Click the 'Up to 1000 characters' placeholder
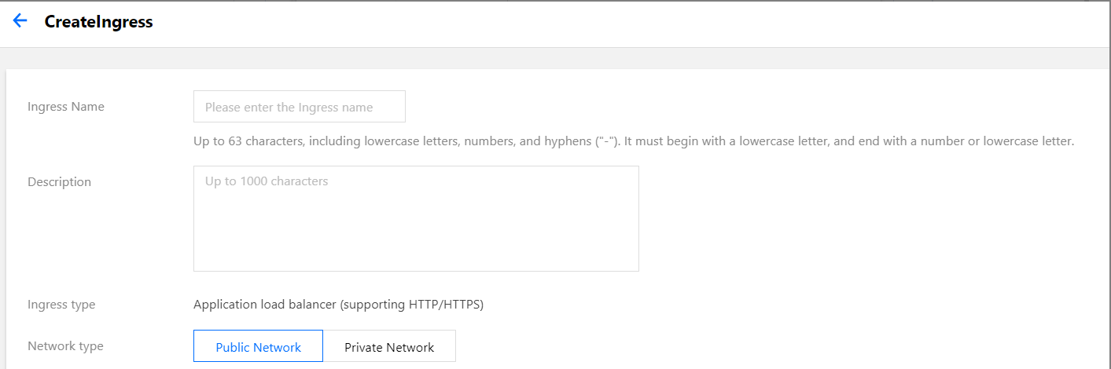1111x369 pixels. point(267,181)
